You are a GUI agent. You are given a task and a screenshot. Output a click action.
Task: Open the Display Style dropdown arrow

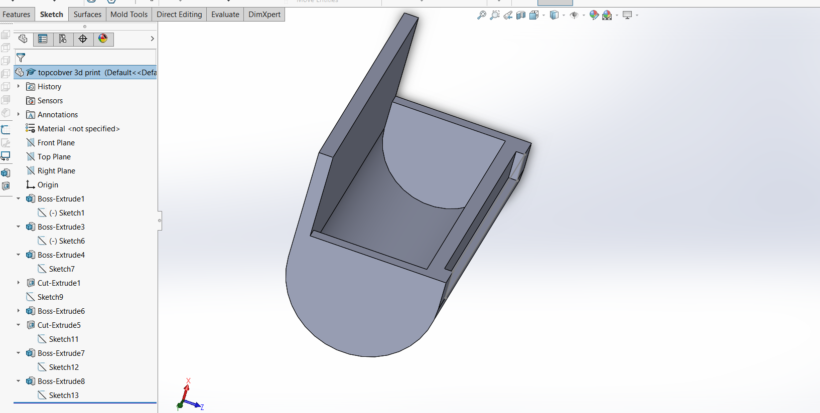pos(564,15)
